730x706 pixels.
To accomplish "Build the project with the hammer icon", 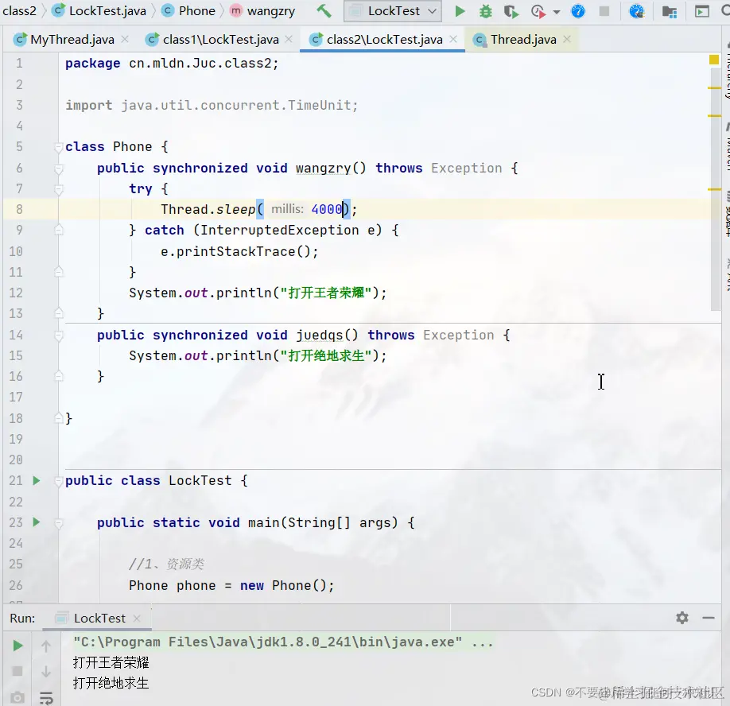I will pos(324,10).
